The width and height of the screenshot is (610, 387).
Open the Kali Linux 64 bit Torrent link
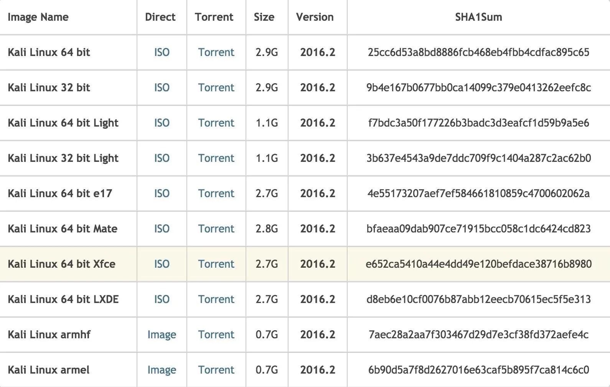[216, 52]
